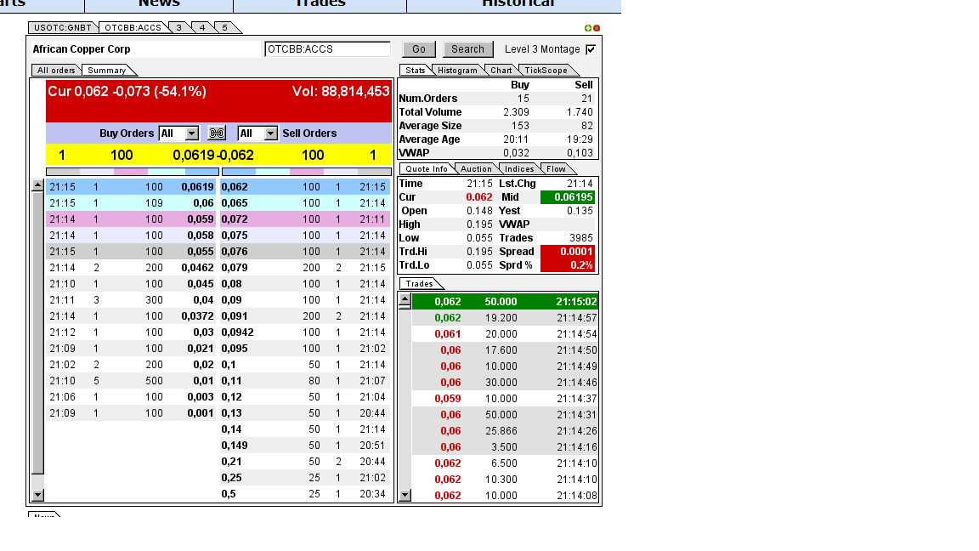Open the Quote Info tab
The height and width of the screenshot is (551, 979).
pos(427,168)
